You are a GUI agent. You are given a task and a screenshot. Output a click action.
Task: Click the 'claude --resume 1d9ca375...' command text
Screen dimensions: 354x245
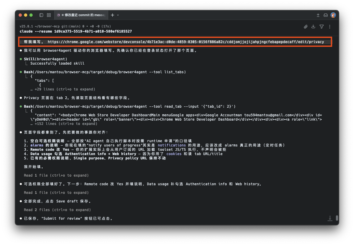76,31
